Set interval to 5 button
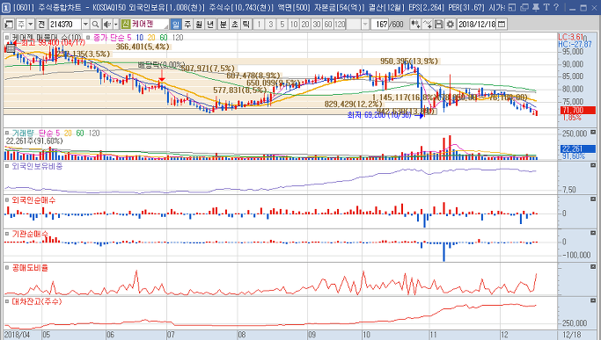 coord(282,25)
